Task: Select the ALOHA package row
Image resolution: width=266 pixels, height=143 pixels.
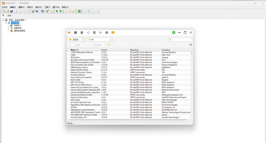Action: (x=129, y=107)
